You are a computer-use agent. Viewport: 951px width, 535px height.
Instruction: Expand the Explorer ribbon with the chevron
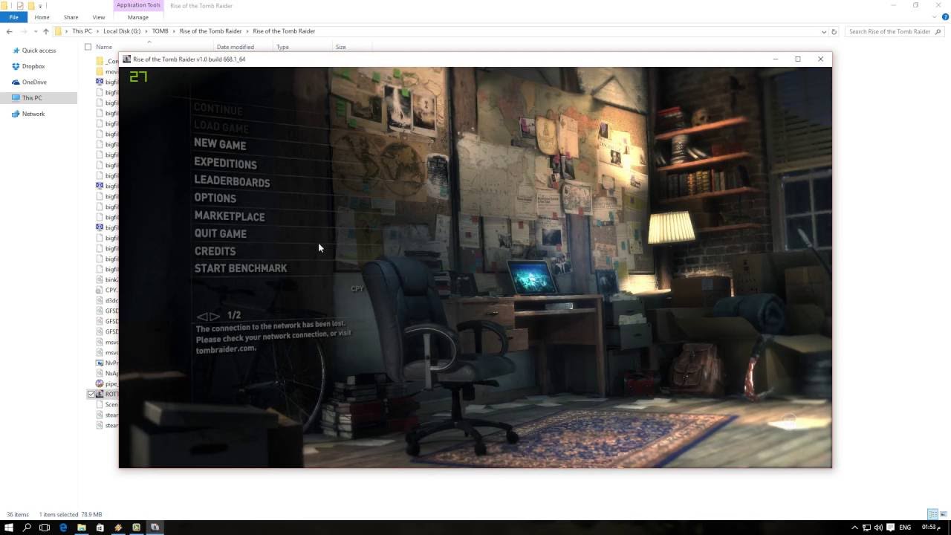coord(935,17)
